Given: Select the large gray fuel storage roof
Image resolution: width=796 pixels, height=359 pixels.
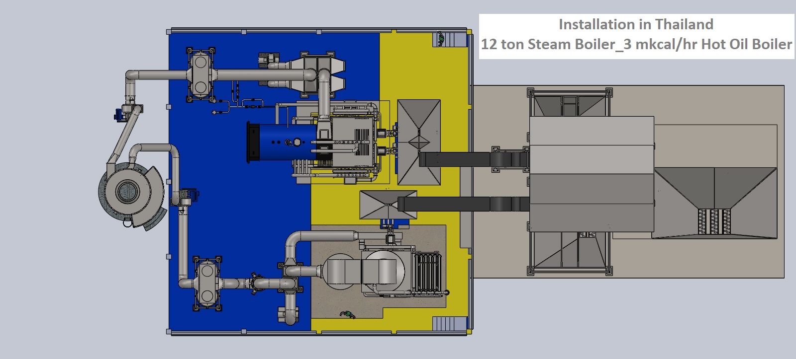Looking at the screenshot, I should [x=591, y=174].
